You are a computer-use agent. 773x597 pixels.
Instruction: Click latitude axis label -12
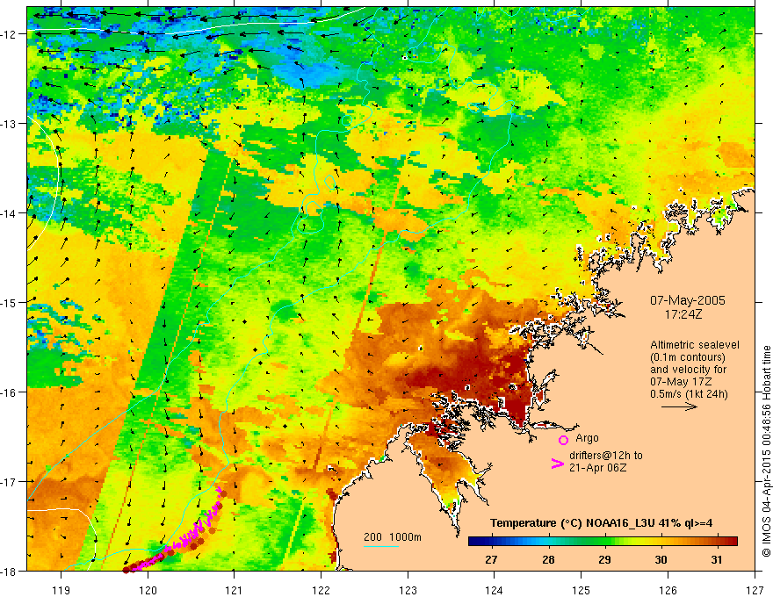[x=11, y=34]
